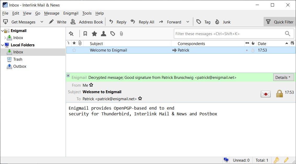This screenshot has width=296, height=164.
Task: Open the Edit menu
Action: tap(16, 13)
